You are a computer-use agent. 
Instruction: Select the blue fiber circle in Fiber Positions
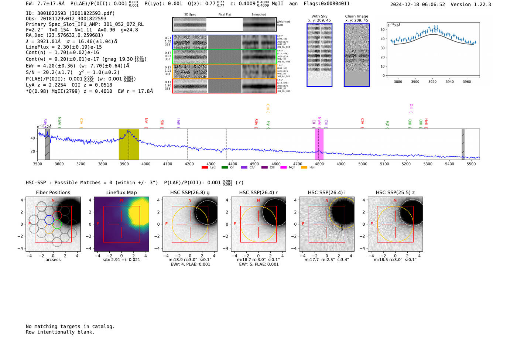[49, 220]
